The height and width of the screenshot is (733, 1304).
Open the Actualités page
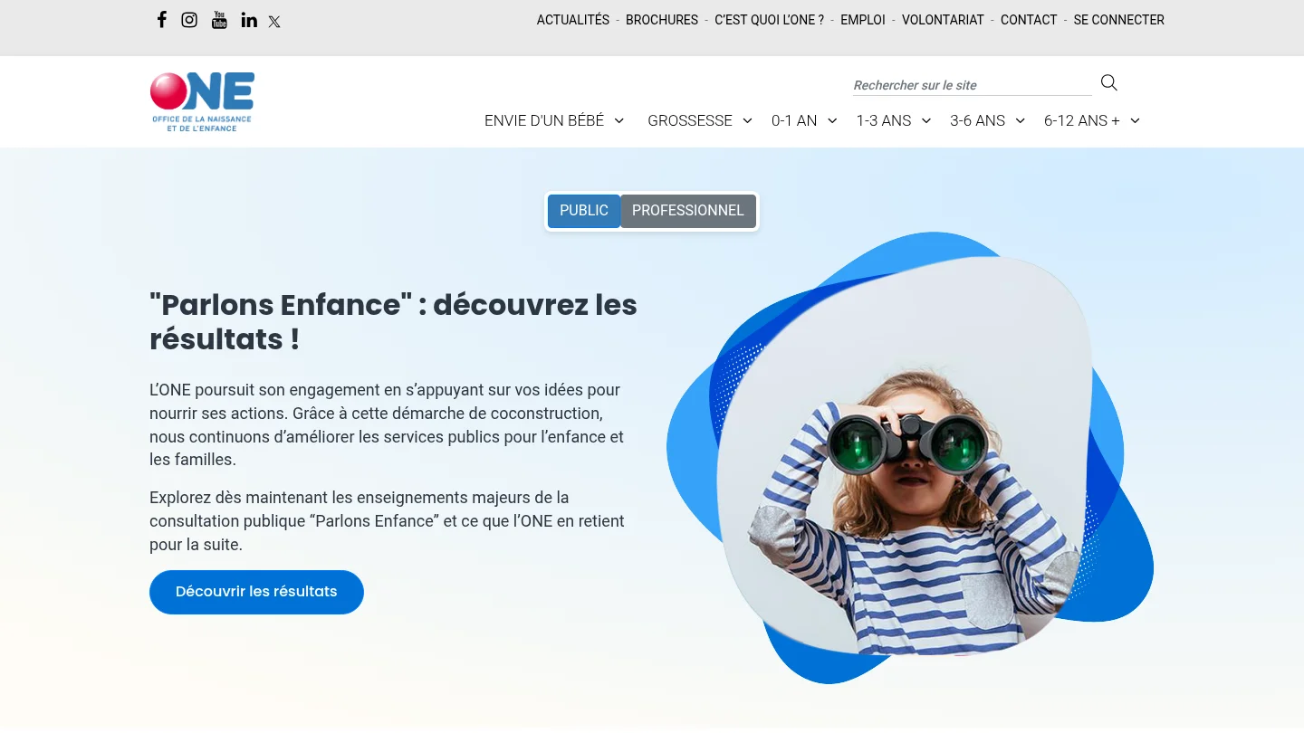tap(573, 20)
